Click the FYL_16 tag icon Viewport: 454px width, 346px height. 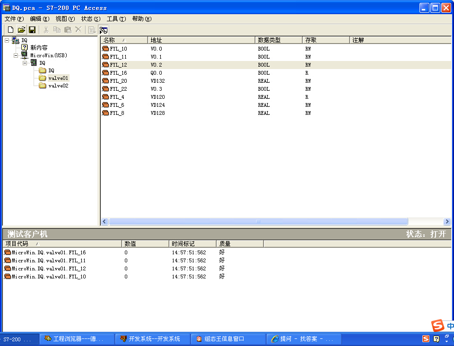105,73
